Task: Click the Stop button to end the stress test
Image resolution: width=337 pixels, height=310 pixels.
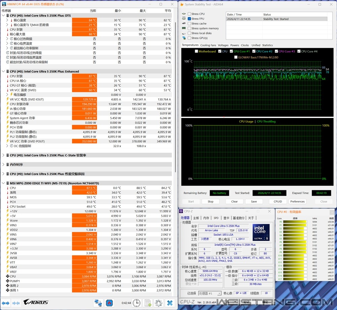Action: (210, 201)
